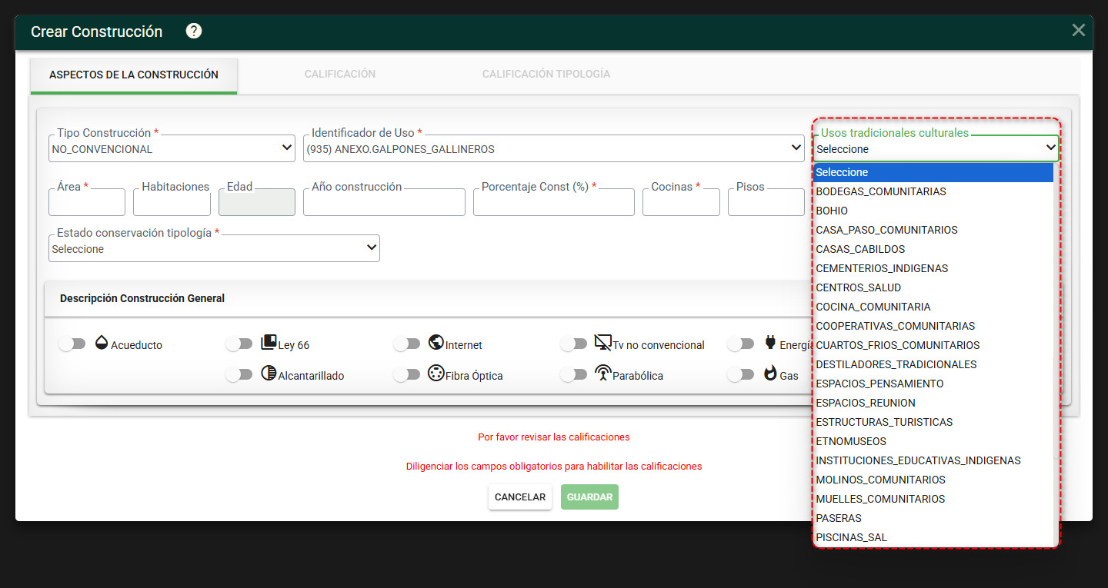Viewport: 1108px width, 588px height.
Task: Enable the Alcantarillado switch
Action: 239,375
